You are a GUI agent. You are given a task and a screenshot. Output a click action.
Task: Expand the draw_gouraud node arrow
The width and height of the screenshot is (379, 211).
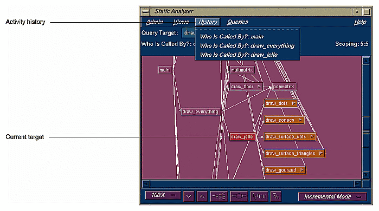302,170
